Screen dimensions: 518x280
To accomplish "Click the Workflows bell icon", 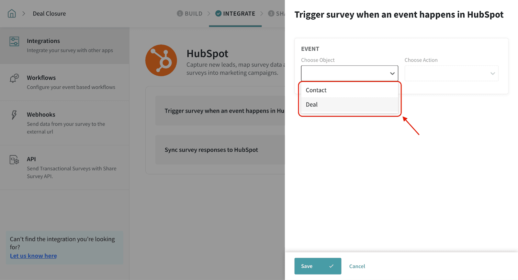I will [14, 78].
